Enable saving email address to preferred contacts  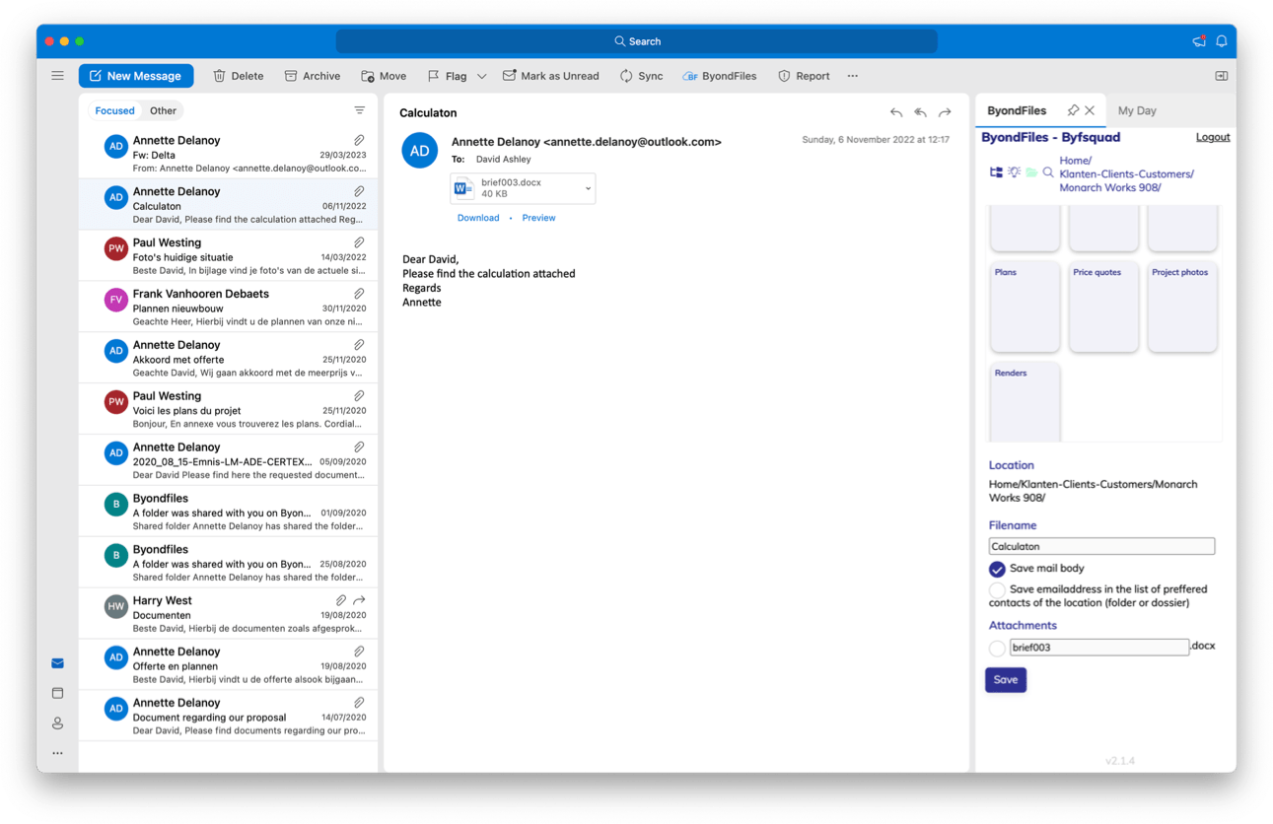[x=997, y=589]
